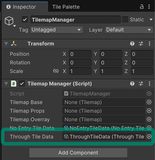Collapse the Transform component foldout
This screenshot has height=160, width=155.
point(6,43)
